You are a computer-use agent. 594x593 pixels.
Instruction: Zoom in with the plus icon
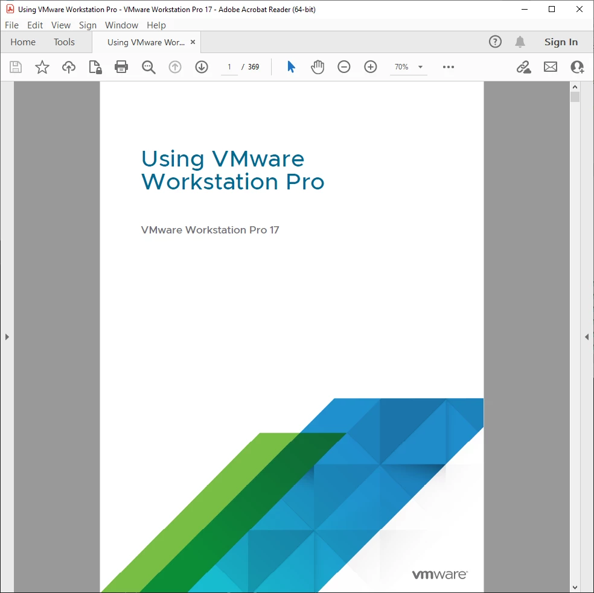point(371,67)
